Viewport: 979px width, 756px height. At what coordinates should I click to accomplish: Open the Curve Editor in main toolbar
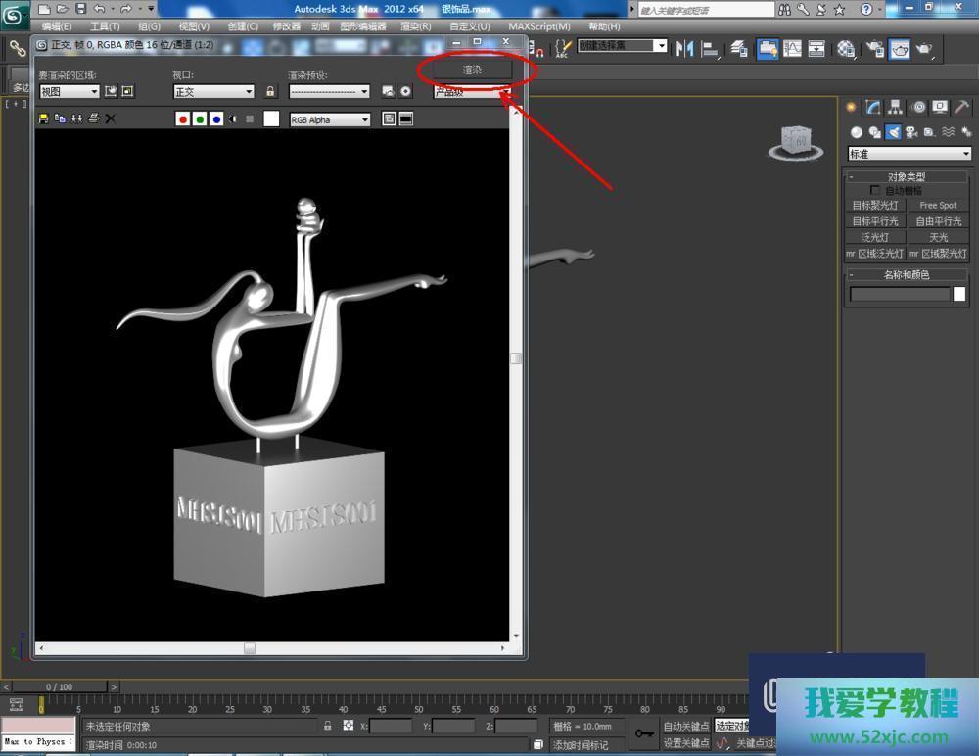791,48
